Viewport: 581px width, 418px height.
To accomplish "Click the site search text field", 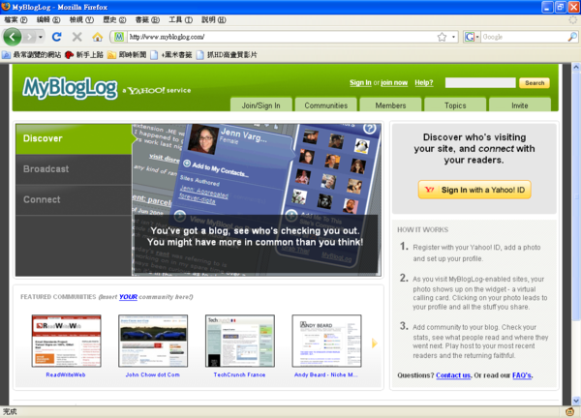I will pos(480,82).
